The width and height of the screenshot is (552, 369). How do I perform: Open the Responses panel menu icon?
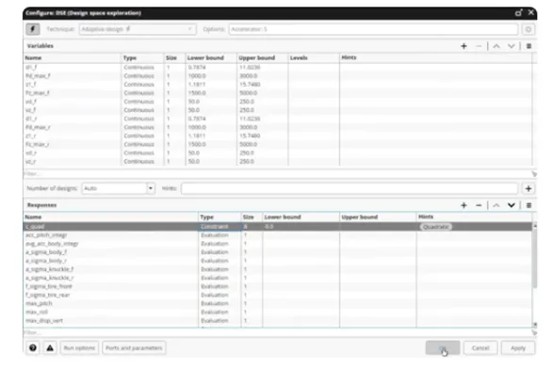coord(528,205)
